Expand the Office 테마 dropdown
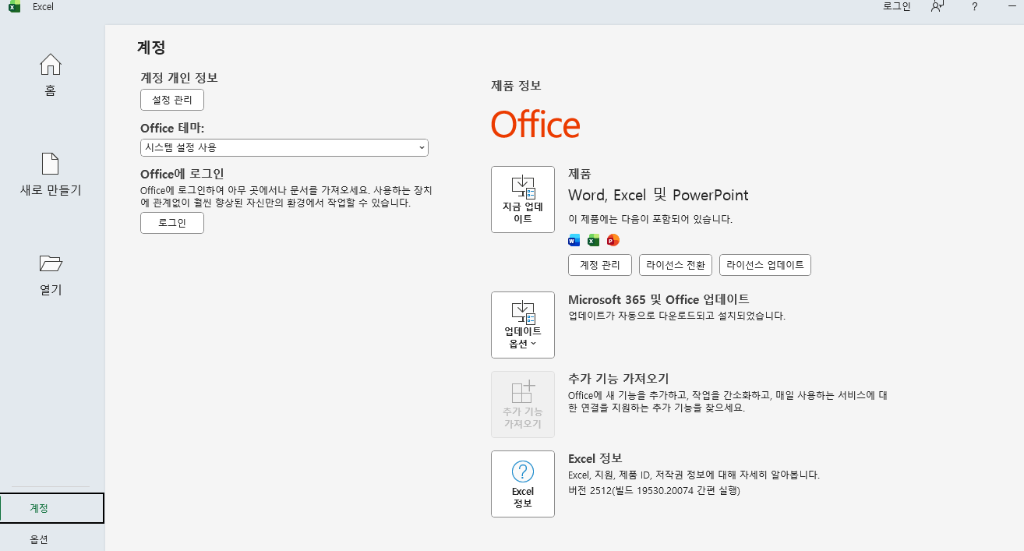Image resolution: width=1024 pixels, height=551 pixels. pyautogui.click(x=284, y=147)
